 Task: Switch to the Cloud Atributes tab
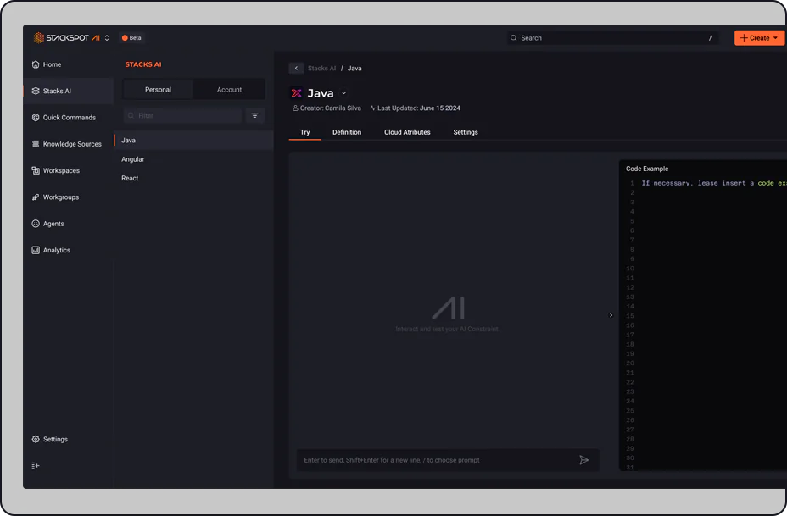click(407, 132)
